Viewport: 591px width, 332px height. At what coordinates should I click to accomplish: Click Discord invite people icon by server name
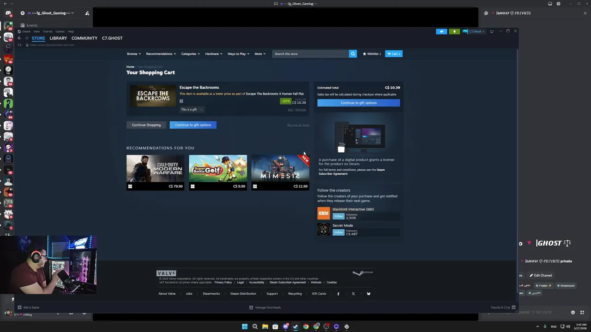(x=87, y=13)
